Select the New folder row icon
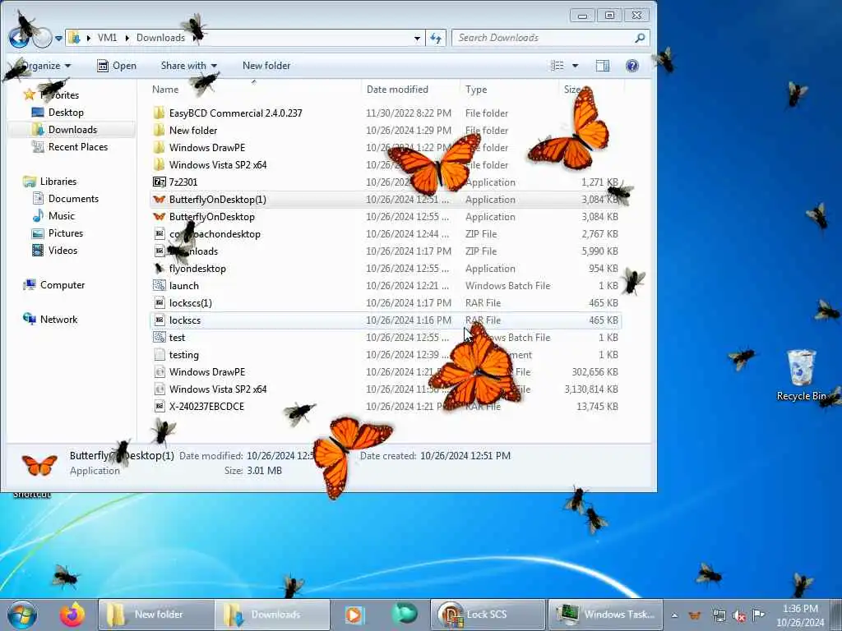 (x=159, y=130)
